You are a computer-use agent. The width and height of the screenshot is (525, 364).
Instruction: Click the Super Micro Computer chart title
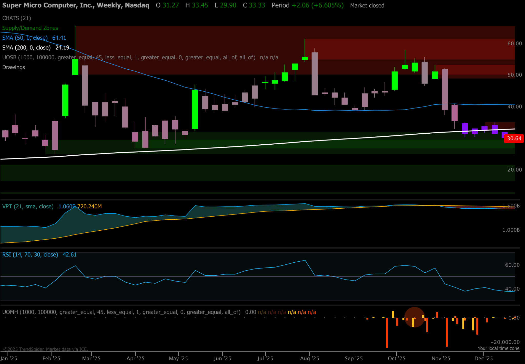coord(76,5)
